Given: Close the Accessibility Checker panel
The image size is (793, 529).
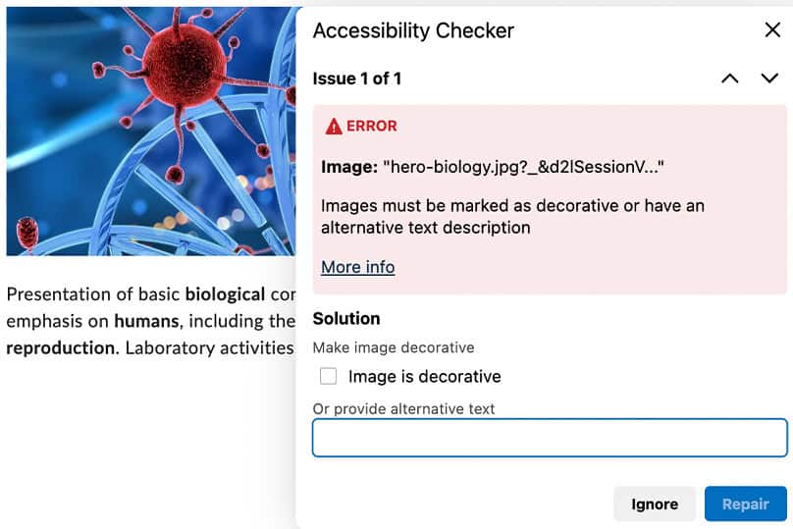Looking at the screenshot, I should point(772,30).
